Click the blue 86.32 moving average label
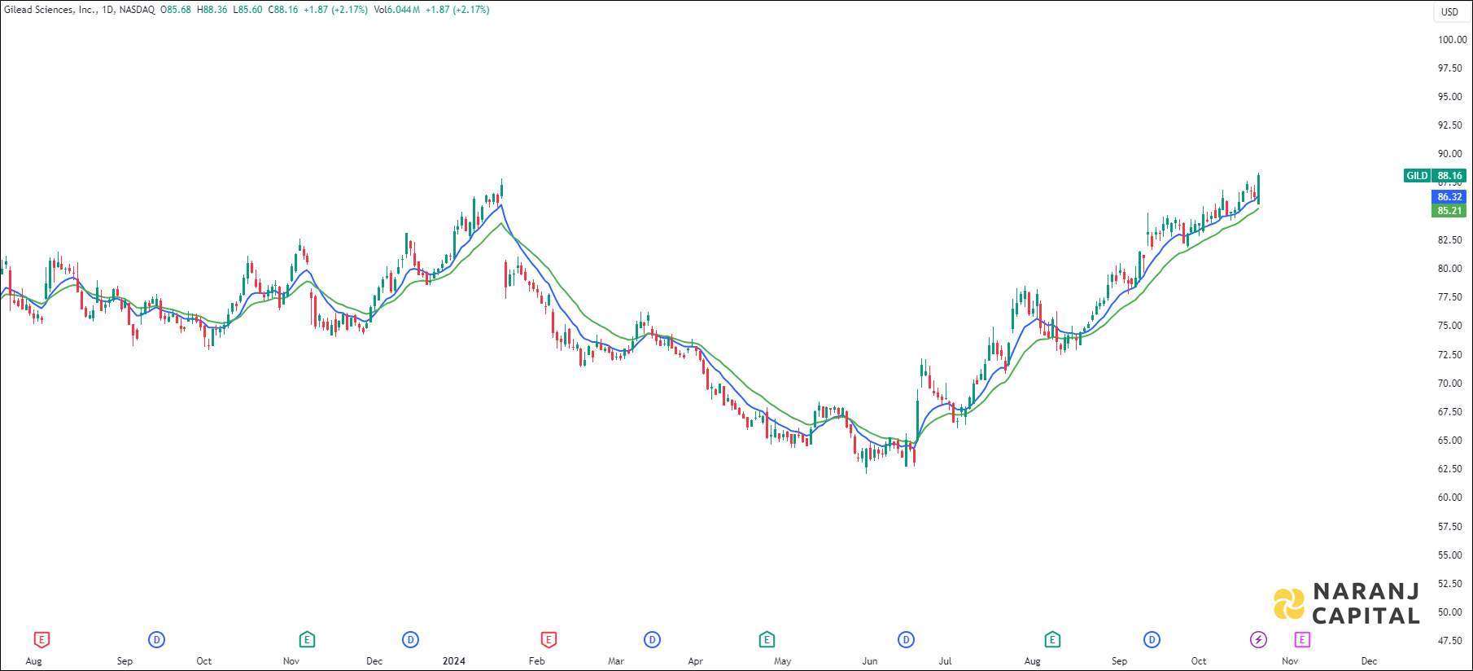This screenshot has width=1473, height=671. 1449,197
